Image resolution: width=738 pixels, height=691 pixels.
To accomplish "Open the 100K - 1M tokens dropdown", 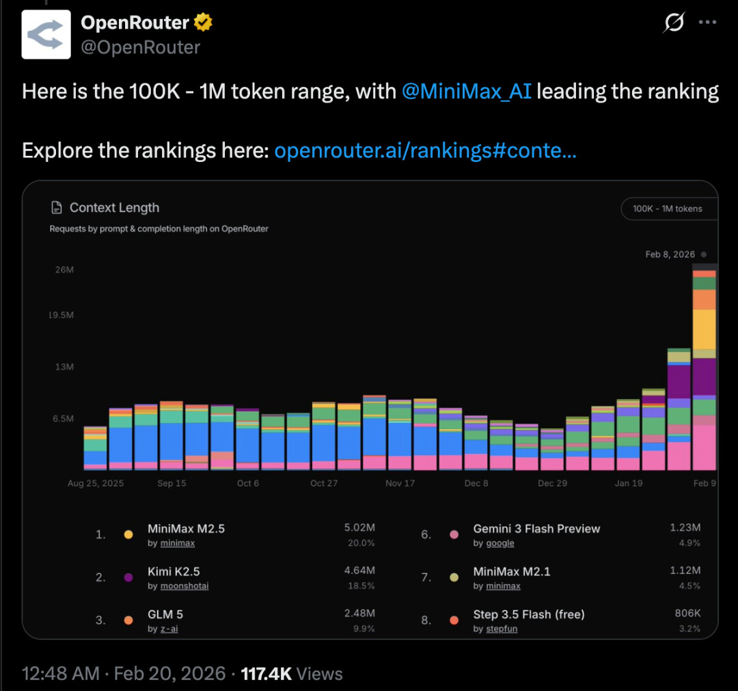I will point(668,208).
